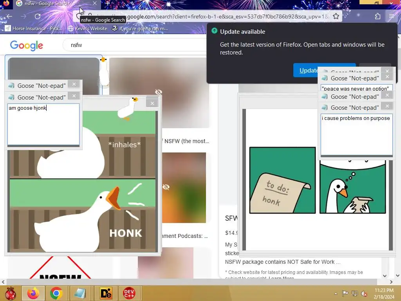This screenshot has width=401, height=301.
Task: Open the Firefox hamburger application menu
Action: [x=392, y=16]
